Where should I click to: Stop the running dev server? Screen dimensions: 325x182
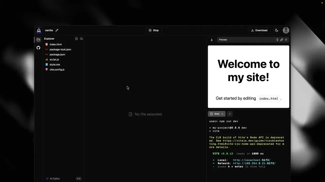[x=154, y=30]
